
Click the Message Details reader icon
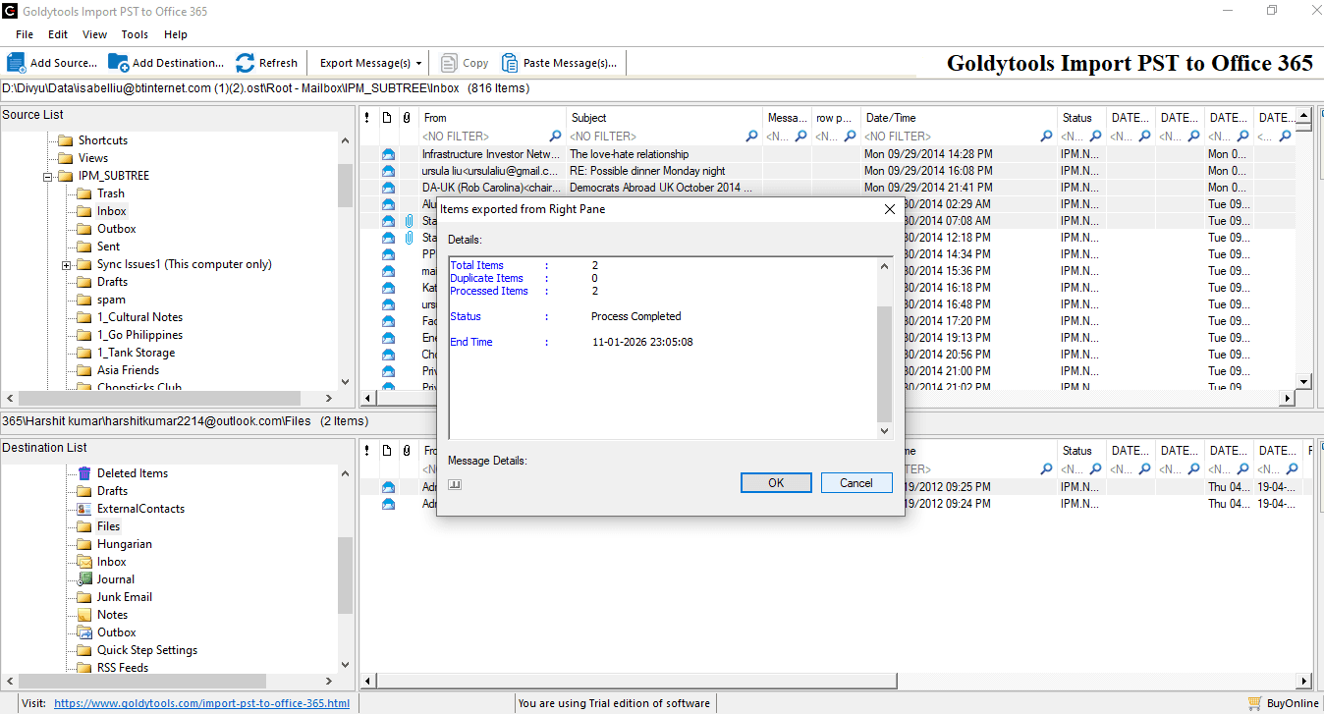point(455,484)
